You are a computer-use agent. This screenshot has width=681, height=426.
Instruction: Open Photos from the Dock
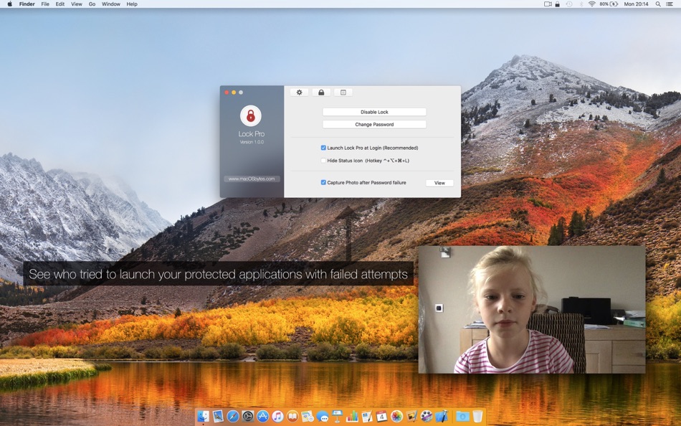pos(397,416)
